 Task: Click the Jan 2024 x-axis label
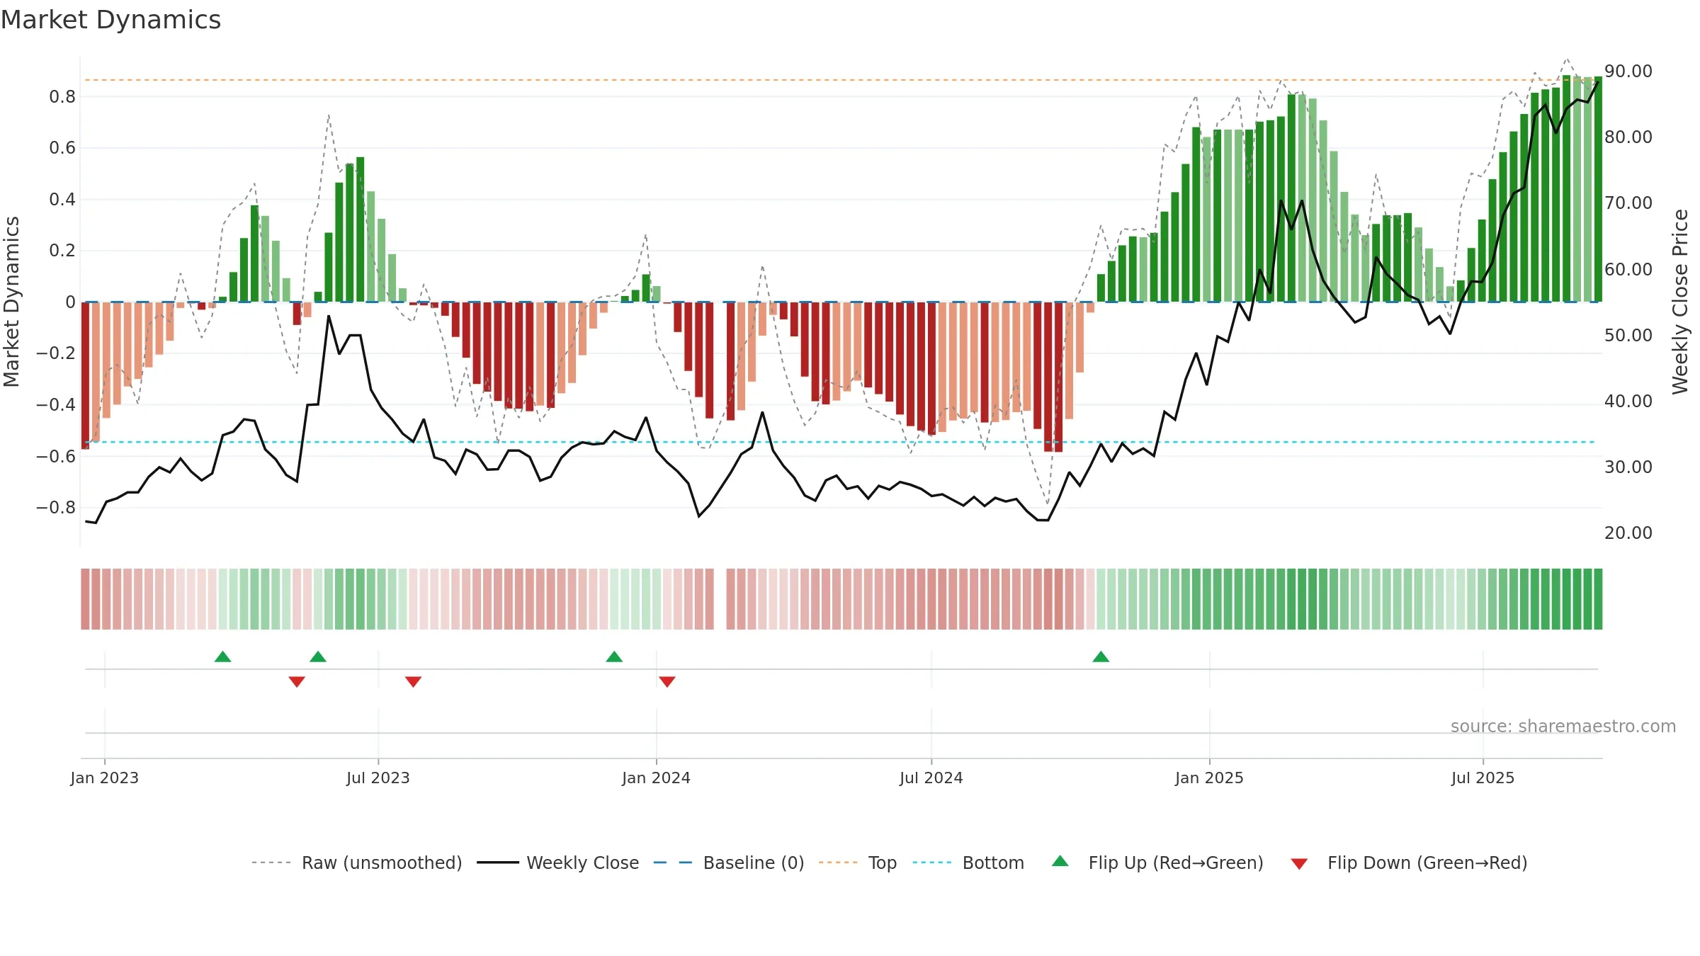(x=656, y=778)
